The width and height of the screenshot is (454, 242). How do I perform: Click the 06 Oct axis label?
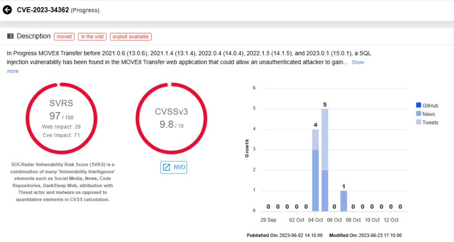[x=334, y=220]
